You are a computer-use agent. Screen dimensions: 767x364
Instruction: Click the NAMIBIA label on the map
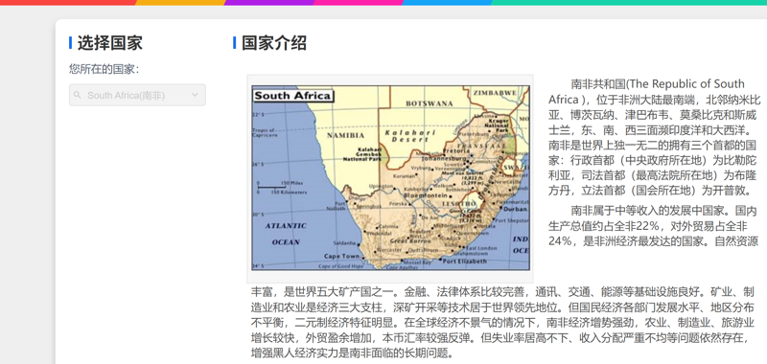(345, 135)
